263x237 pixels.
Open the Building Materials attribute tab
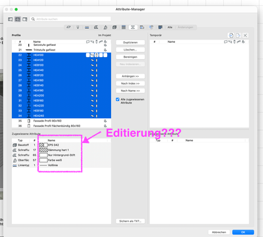click(x=114, y=28)
